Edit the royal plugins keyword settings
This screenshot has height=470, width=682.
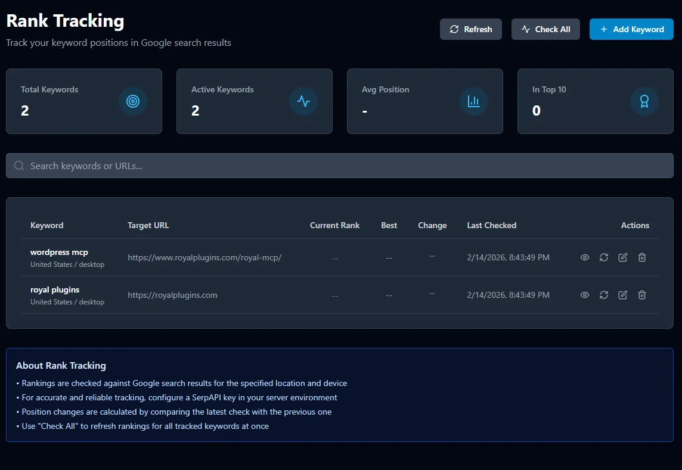[622, 295]
